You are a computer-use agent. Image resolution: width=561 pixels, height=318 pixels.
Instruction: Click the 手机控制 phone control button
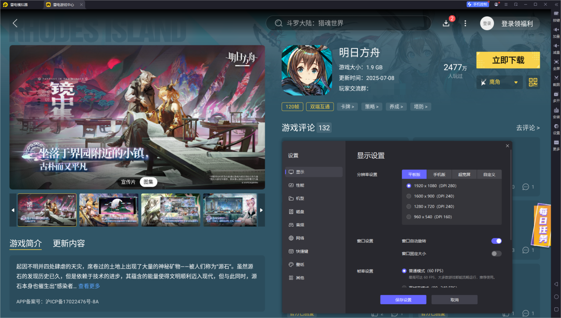click(x=477, y=4)
